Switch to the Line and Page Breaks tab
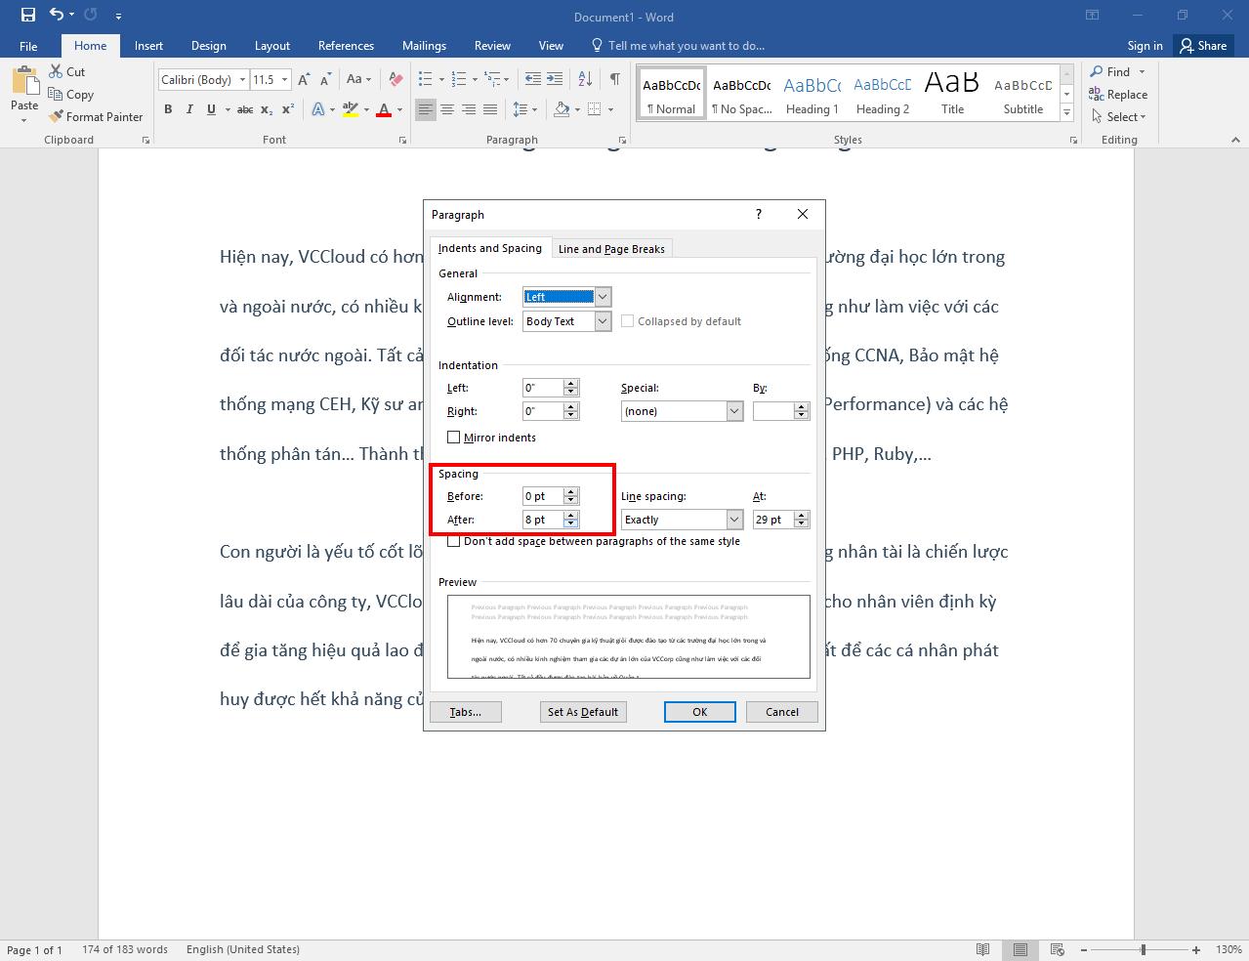This screenshot has height=961, width=1249. coord(611,249)
